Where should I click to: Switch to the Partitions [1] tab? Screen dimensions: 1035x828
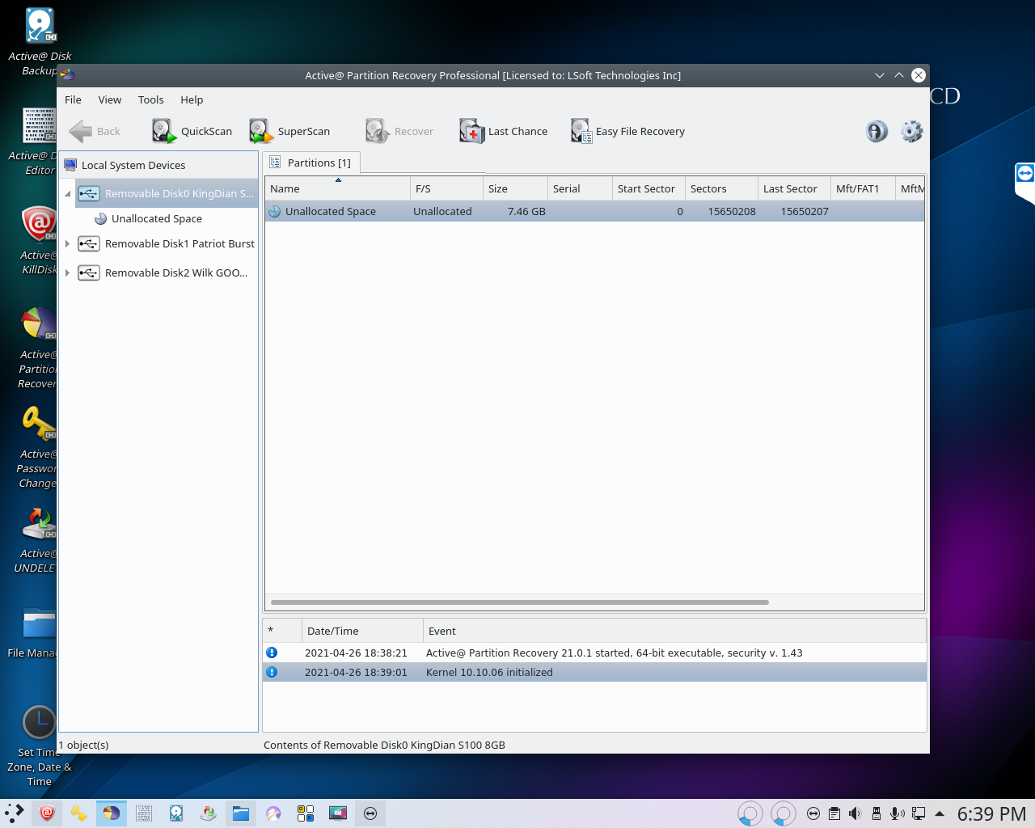310,163
